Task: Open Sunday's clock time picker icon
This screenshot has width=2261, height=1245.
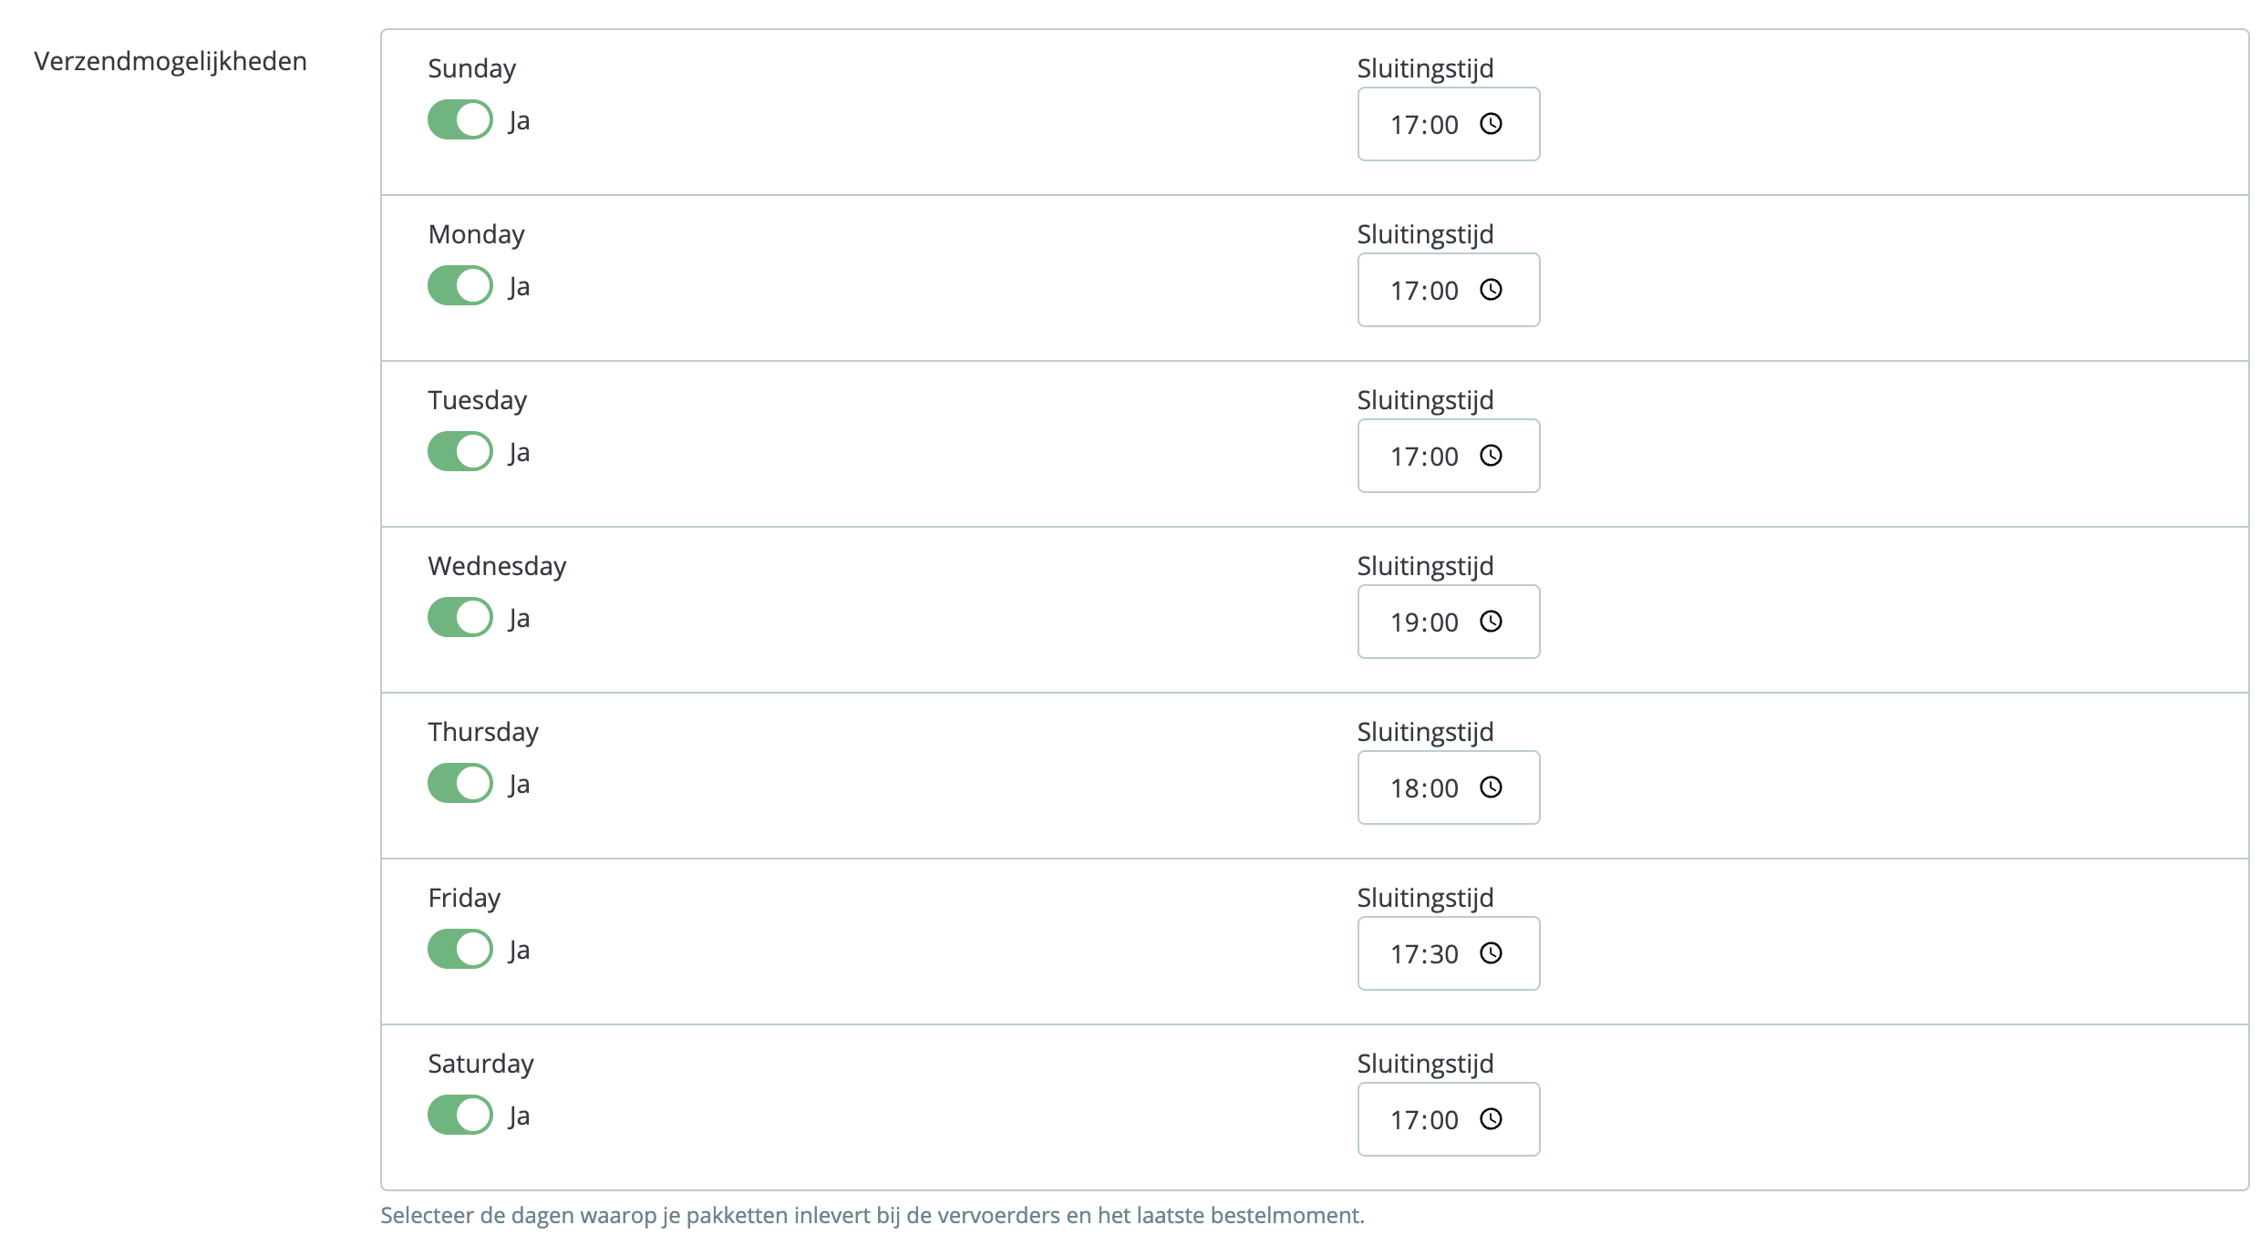Action: [1492, 125]
